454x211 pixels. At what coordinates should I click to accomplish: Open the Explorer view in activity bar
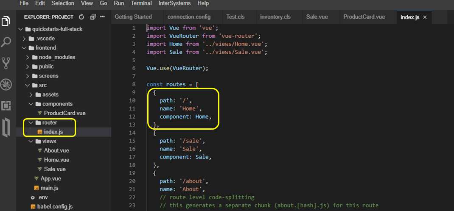pos(6,21)
